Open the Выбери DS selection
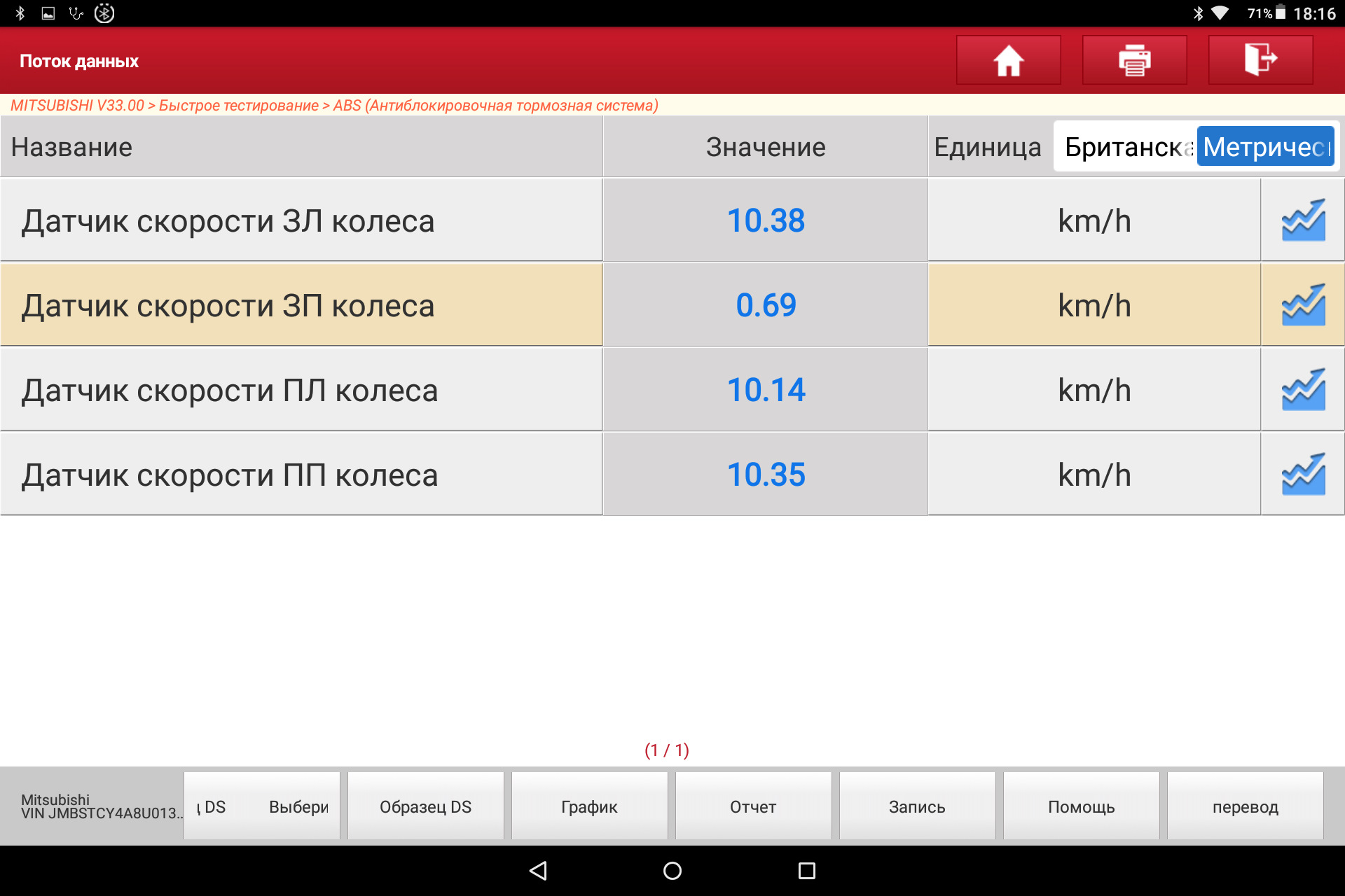The width and height of the screenshot is (1345, 896). click(x=261, y=806)
